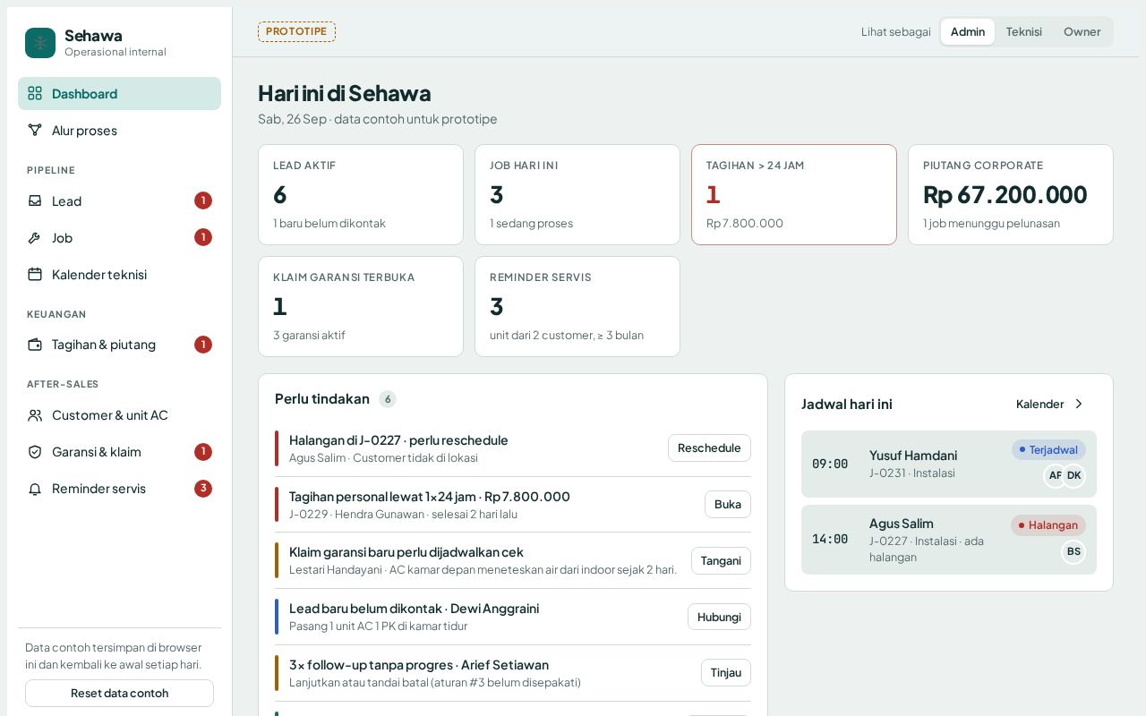This screenshot has height=716, width=1146.
Task: Click the Halangan status tag
Action: [x=1048, y=525]
